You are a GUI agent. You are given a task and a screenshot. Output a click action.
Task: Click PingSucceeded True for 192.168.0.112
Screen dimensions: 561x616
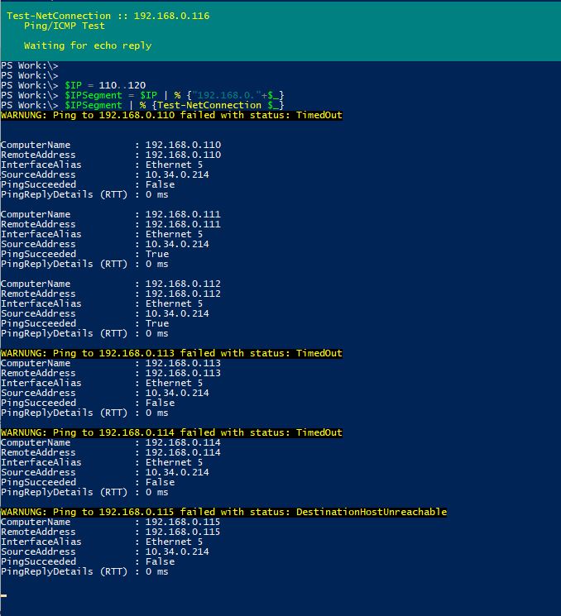[x=157, y=324]
